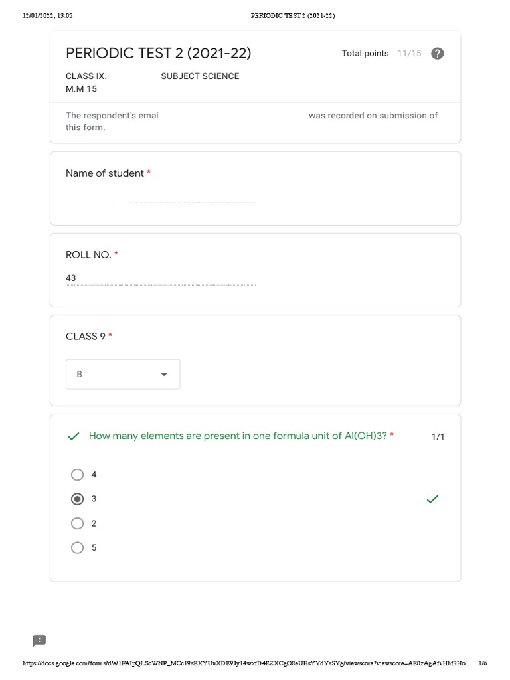This screenshot has height=680, width=510.
Task: Click the Total points 11/15 score
Action: (381, 54)
